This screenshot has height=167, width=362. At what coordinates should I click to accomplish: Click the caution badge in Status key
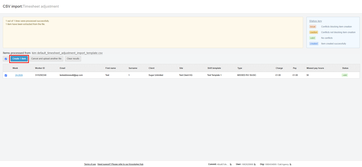pos(314,32)
